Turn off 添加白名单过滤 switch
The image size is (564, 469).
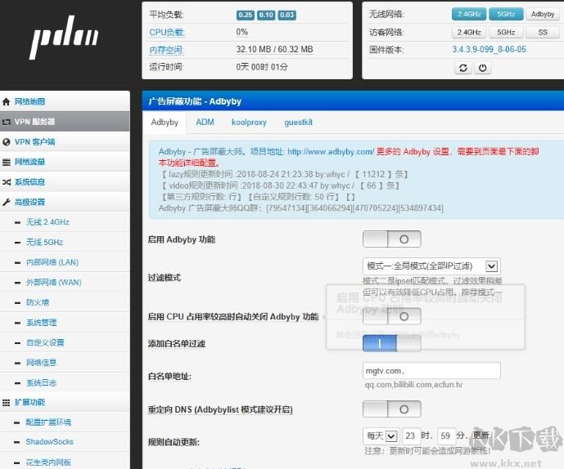click(392, 343)
